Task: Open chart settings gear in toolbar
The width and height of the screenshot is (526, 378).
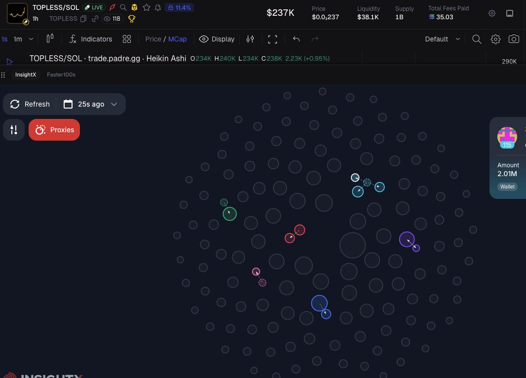Action: click(x=495, y=39)
